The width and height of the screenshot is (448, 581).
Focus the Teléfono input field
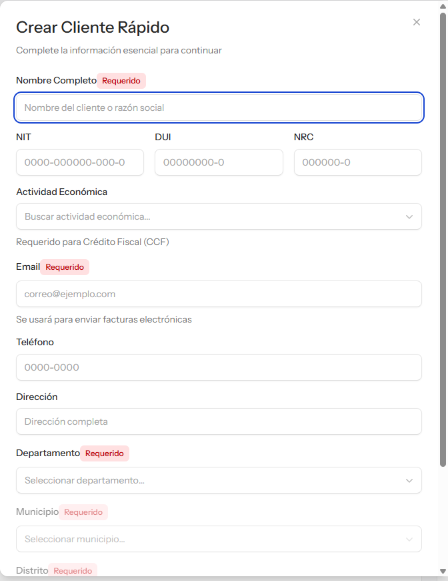(219, 367)
